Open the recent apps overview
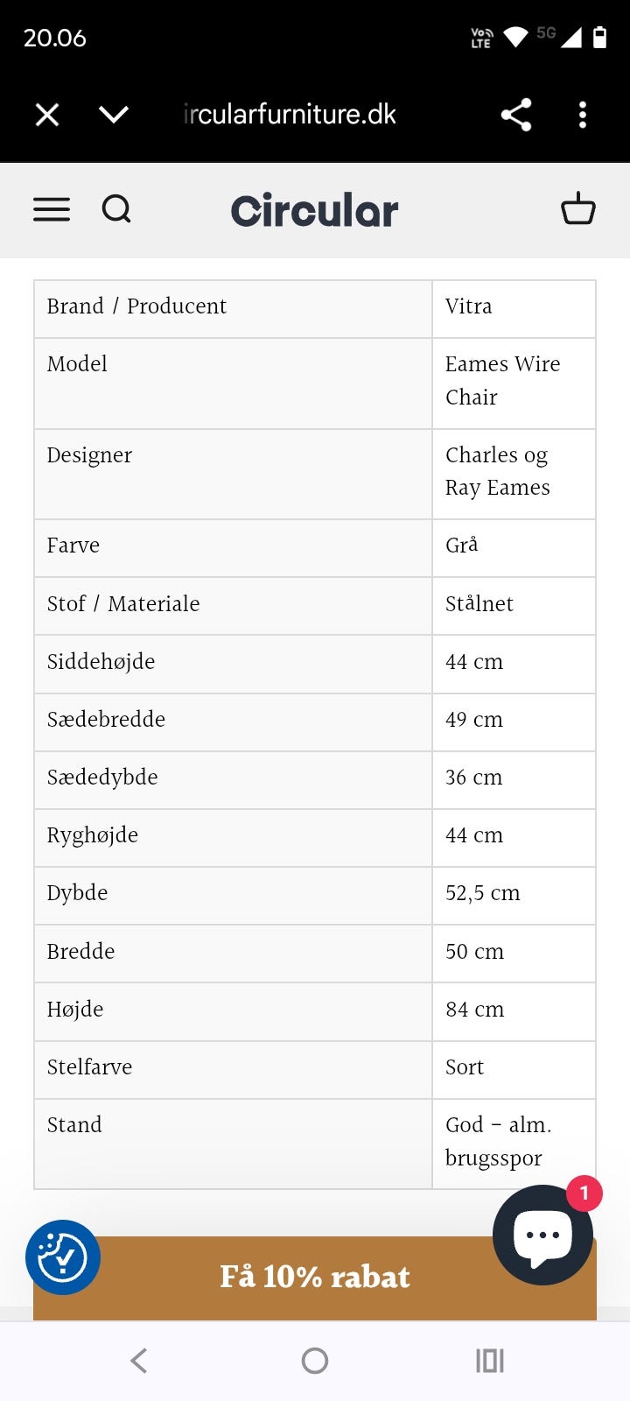630x1401 pixels. [x=489, y=1361]
